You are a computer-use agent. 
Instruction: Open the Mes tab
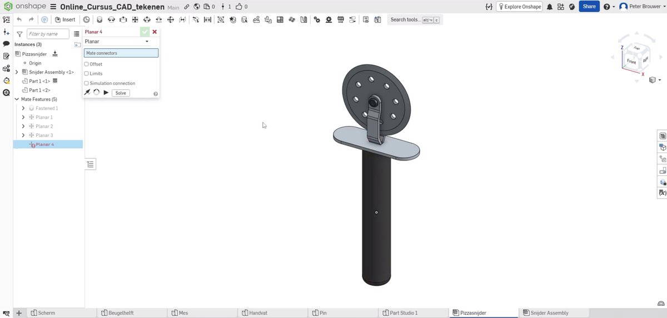pos(203,313)
